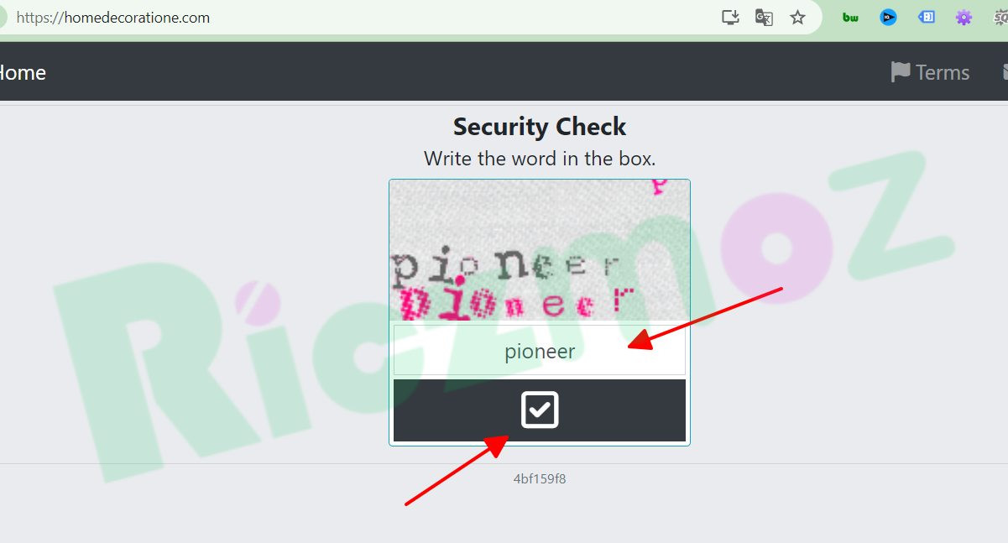
Task: Focus the captcha word input box
Action: click(x=540, y=351)
